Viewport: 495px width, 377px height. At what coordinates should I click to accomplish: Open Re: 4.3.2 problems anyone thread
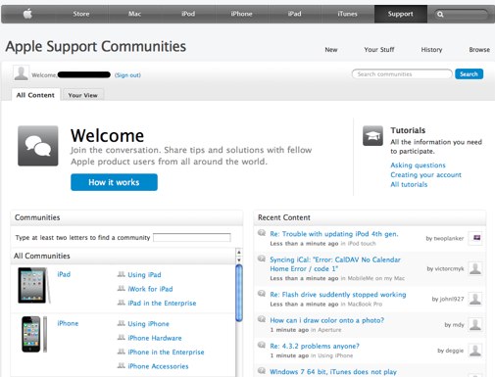click(x=315, y=346)
